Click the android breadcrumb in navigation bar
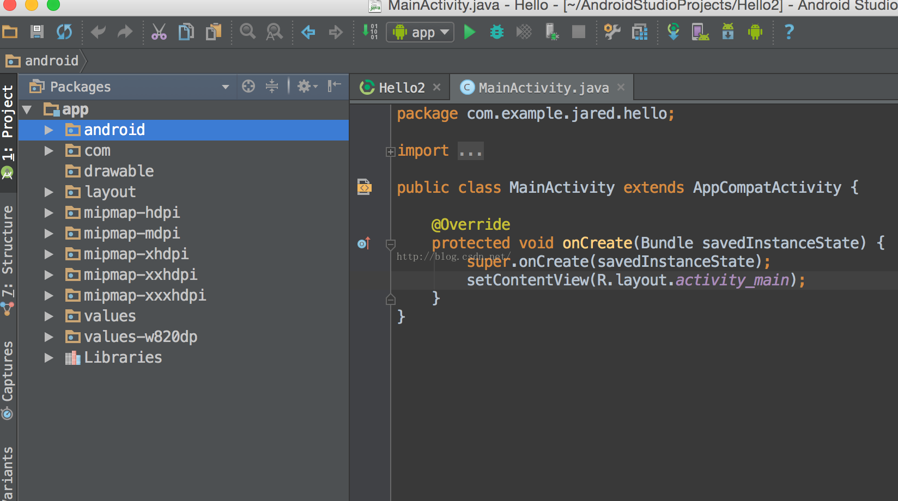Viewport: 898px width, 501px height. pyautogui.click(x=44, y=61)
